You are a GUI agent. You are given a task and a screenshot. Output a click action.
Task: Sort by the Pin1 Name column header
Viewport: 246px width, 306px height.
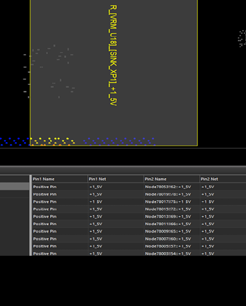[x=60, y=179]
